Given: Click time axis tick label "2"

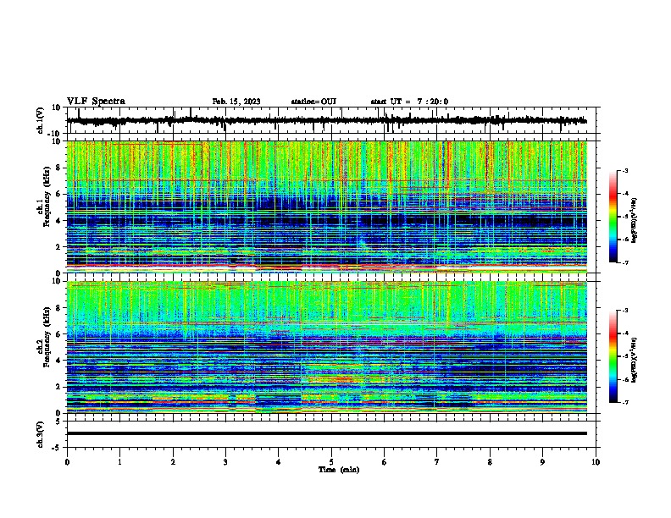Looking at the screenshot, I should 173,462.
